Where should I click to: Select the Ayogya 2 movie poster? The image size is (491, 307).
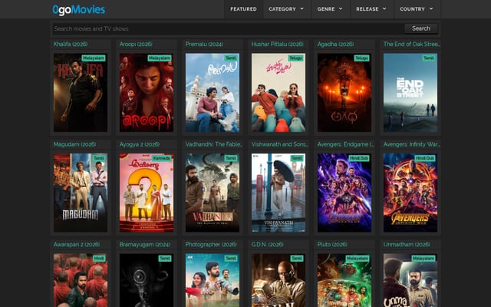pos(147,193)
